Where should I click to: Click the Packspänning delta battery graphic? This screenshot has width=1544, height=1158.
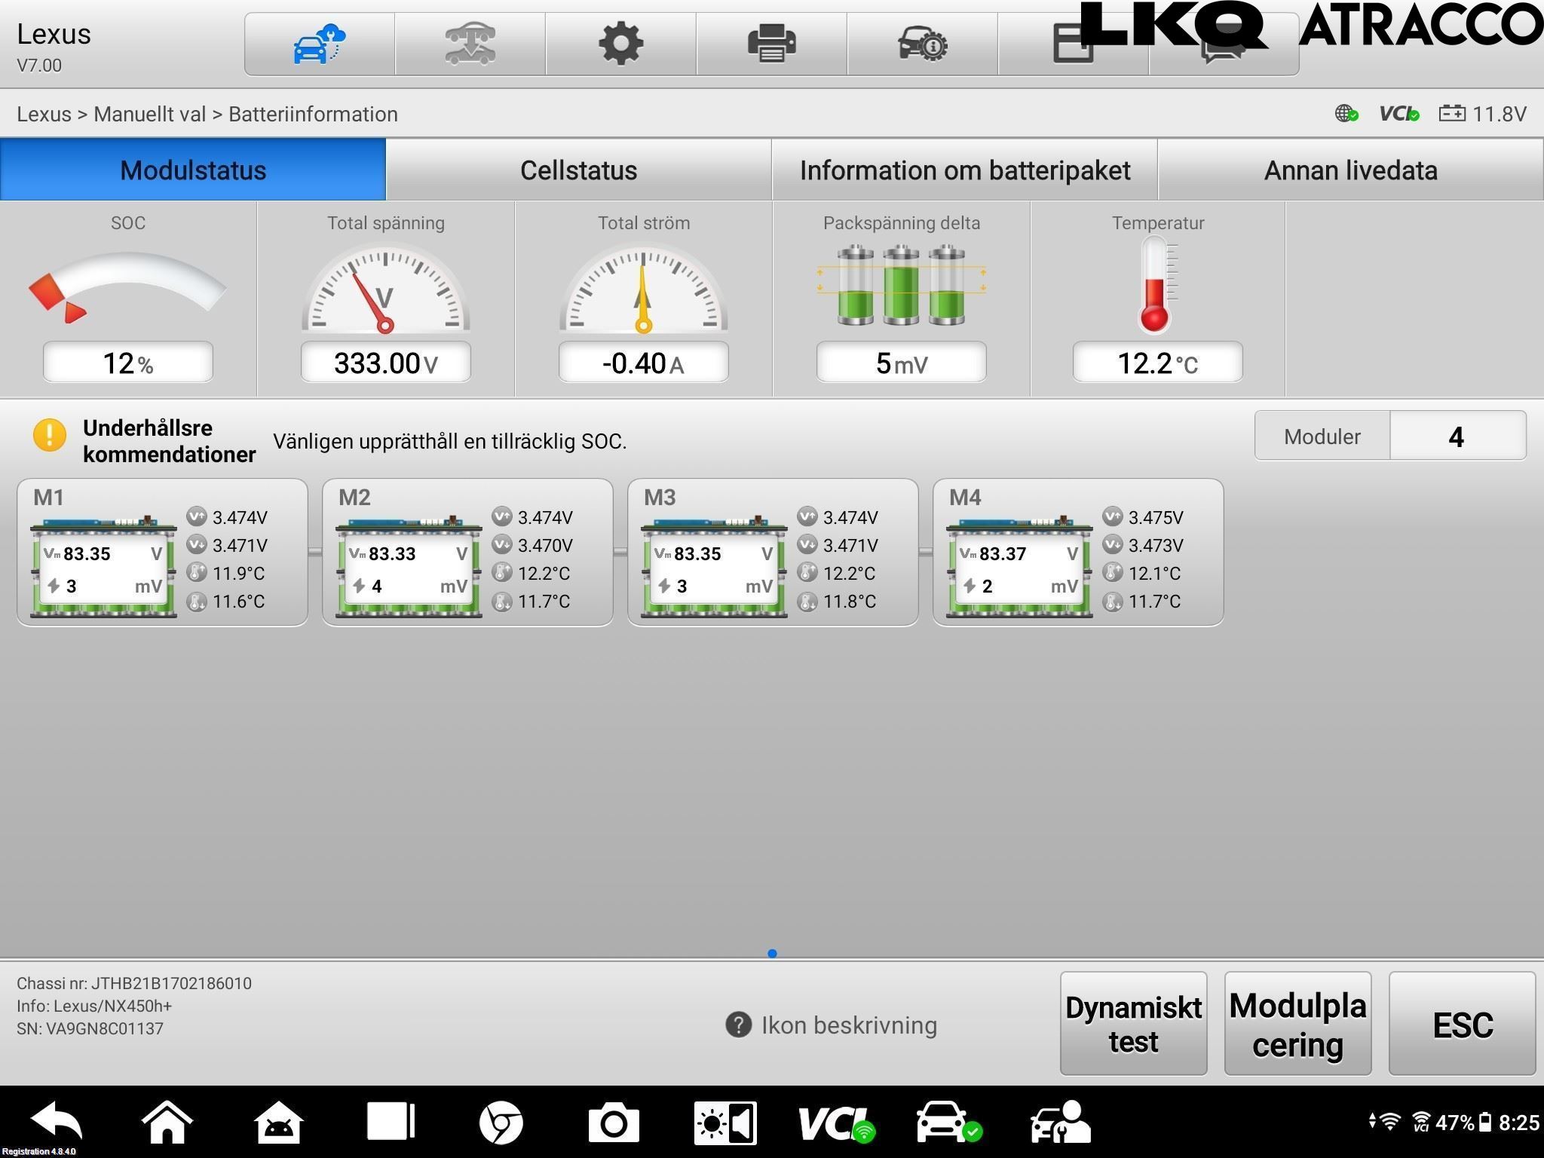(x=901, y=285)
